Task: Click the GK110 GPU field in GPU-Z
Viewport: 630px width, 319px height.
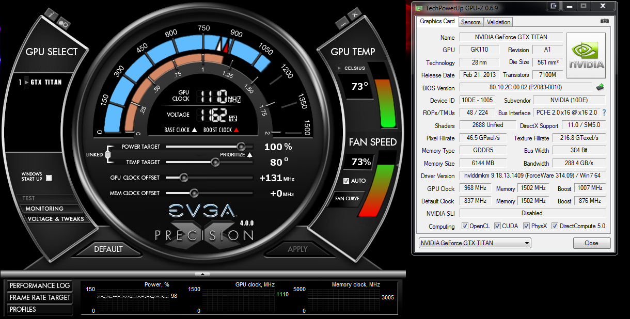Action: (480, 50)
